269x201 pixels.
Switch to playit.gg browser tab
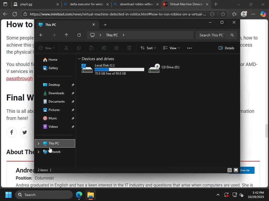[x=36, y=4]
